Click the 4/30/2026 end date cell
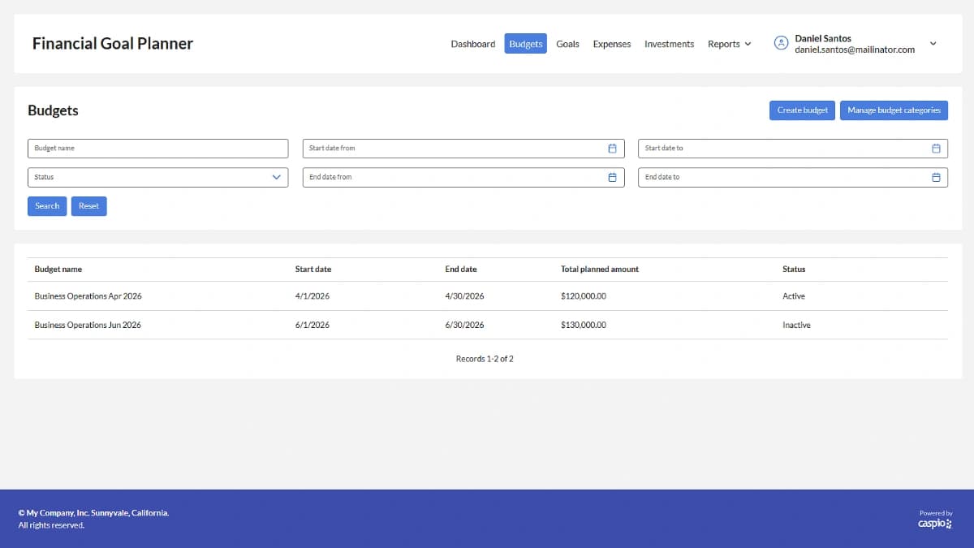This screenshot has height=548, width=974. tap(464, 296)
